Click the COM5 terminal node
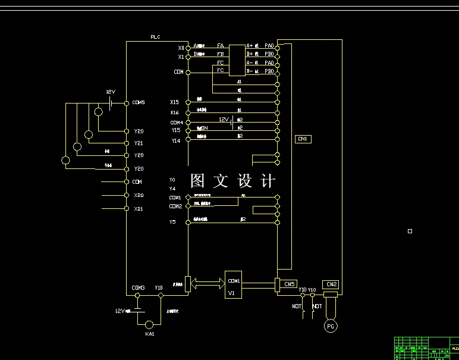The image size is (459, 360). point(127,103)
